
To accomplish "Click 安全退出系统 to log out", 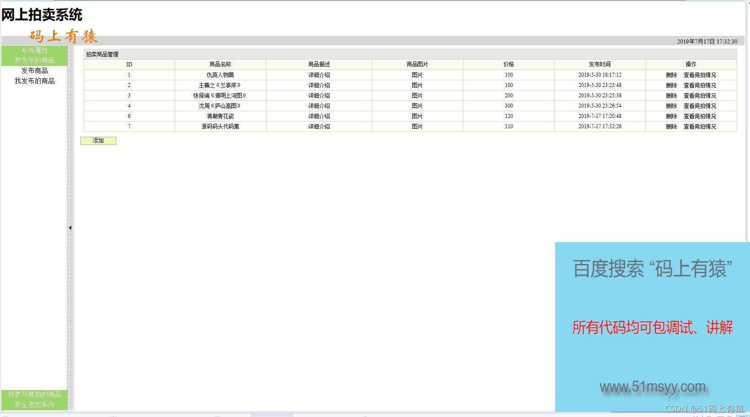I will tap(35, 405).
